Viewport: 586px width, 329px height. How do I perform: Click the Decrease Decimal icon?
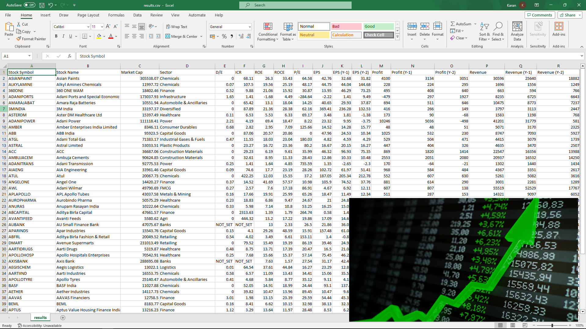point(249,36)
